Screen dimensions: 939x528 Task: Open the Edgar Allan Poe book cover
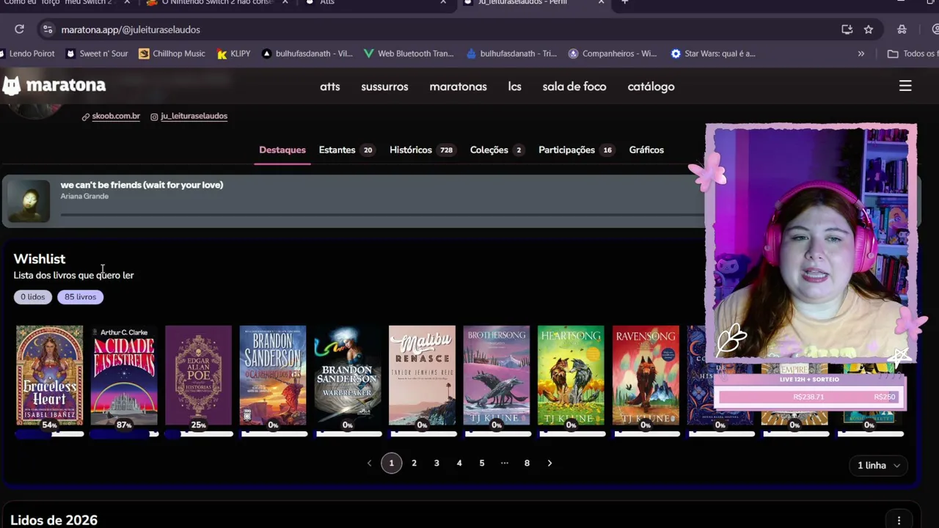[x=198, y=375]
